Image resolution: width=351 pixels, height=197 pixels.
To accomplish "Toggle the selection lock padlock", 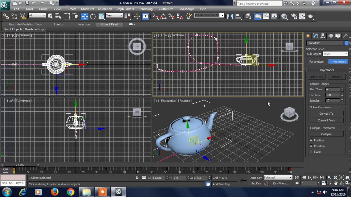I will 137,178.
